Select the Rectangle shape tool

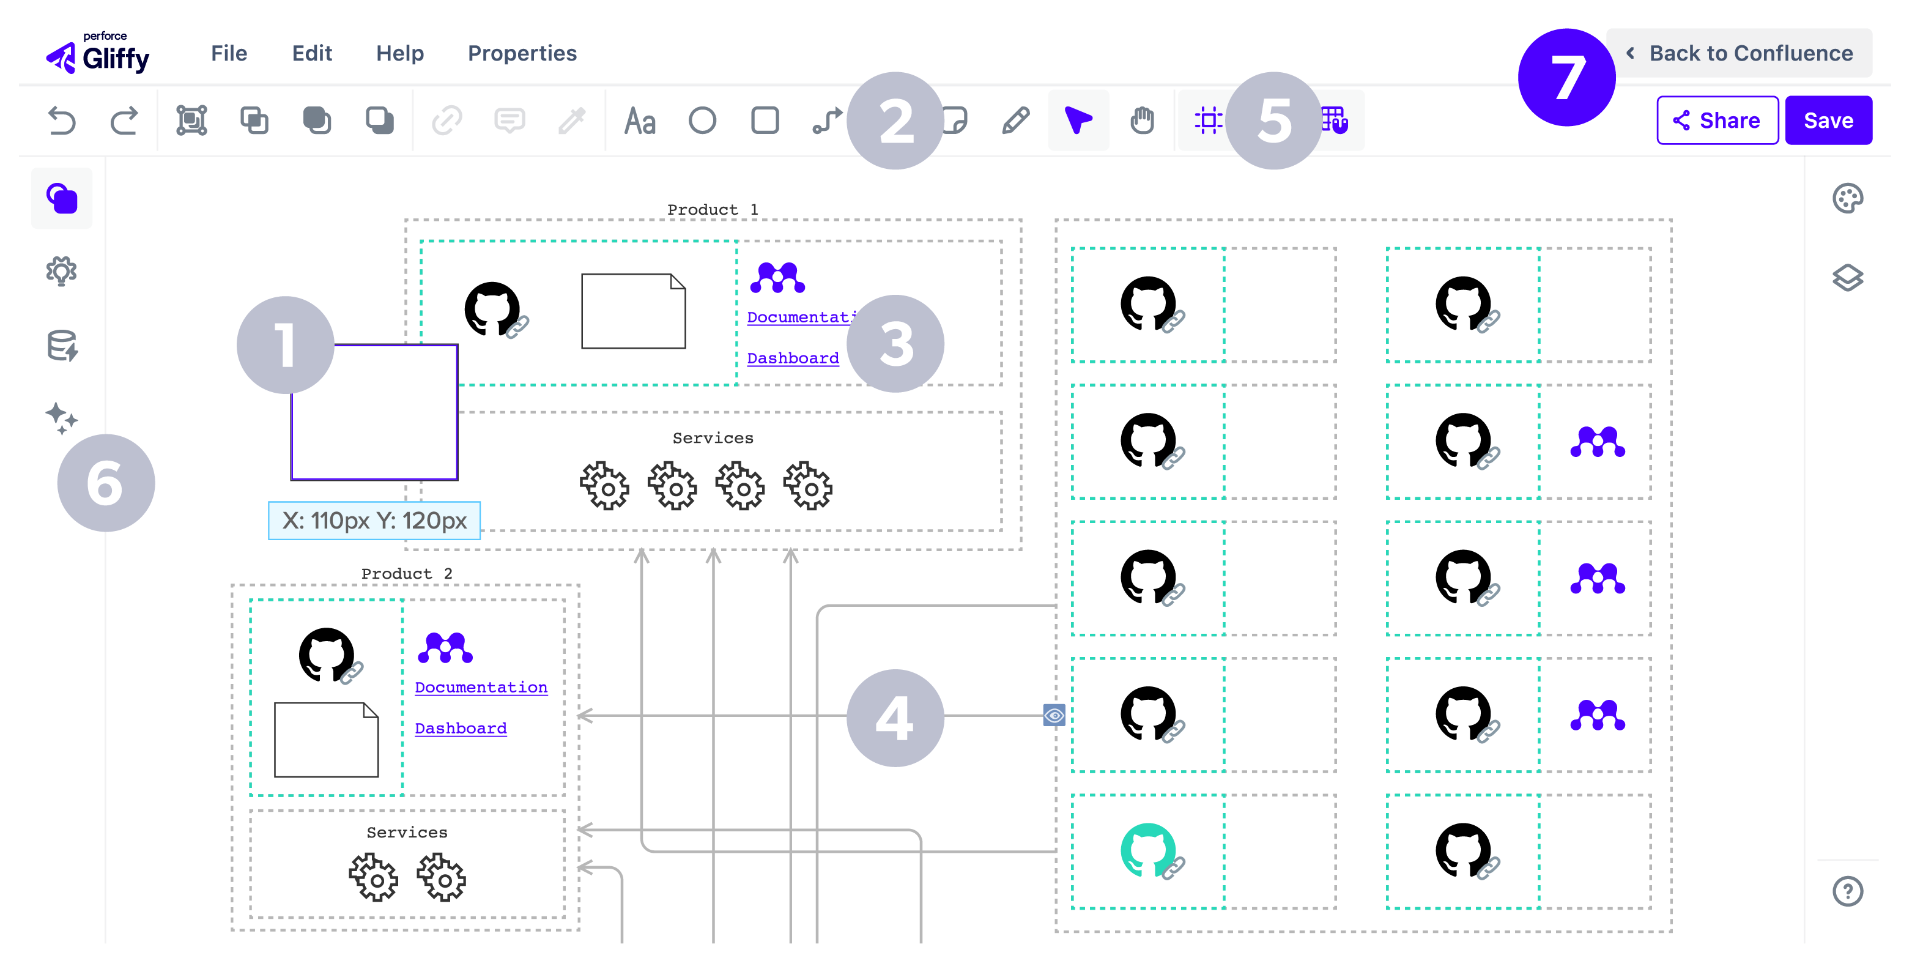(765, 121)
